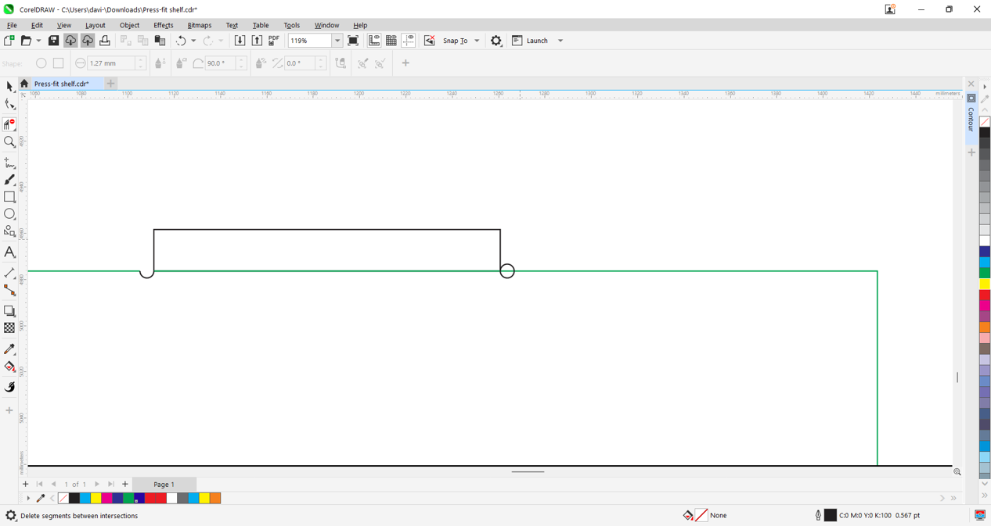991x526 pixels.
Task: Open the Bitmaps menu
Action: (x=200, y=25)
